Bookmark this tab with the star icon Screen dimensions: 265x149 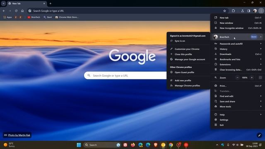[224, 11]
